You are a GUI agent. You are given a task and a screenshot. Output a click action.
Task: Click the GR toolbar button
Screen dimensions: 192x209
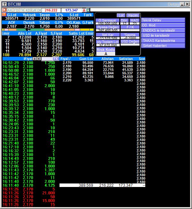pyautogui.click(x=34, y=10)
